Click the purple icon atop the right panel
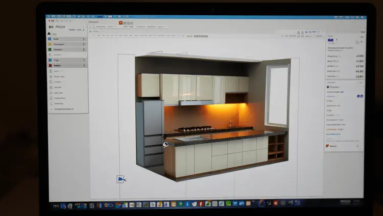This screenshot has height=216, width=383. click(330, 39)
